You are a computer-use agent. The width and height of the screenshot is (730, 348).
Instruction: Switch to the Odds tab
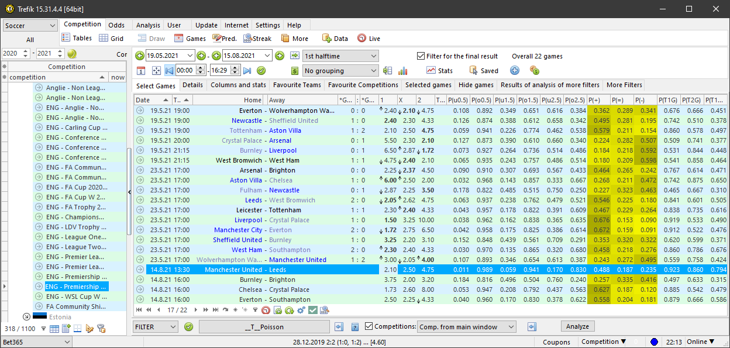pyautogui.click(x=116, y=25)
